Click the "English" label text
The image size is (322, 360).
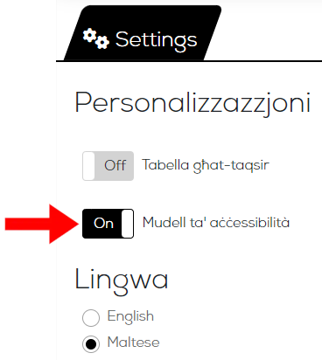[x=130, y=317]
